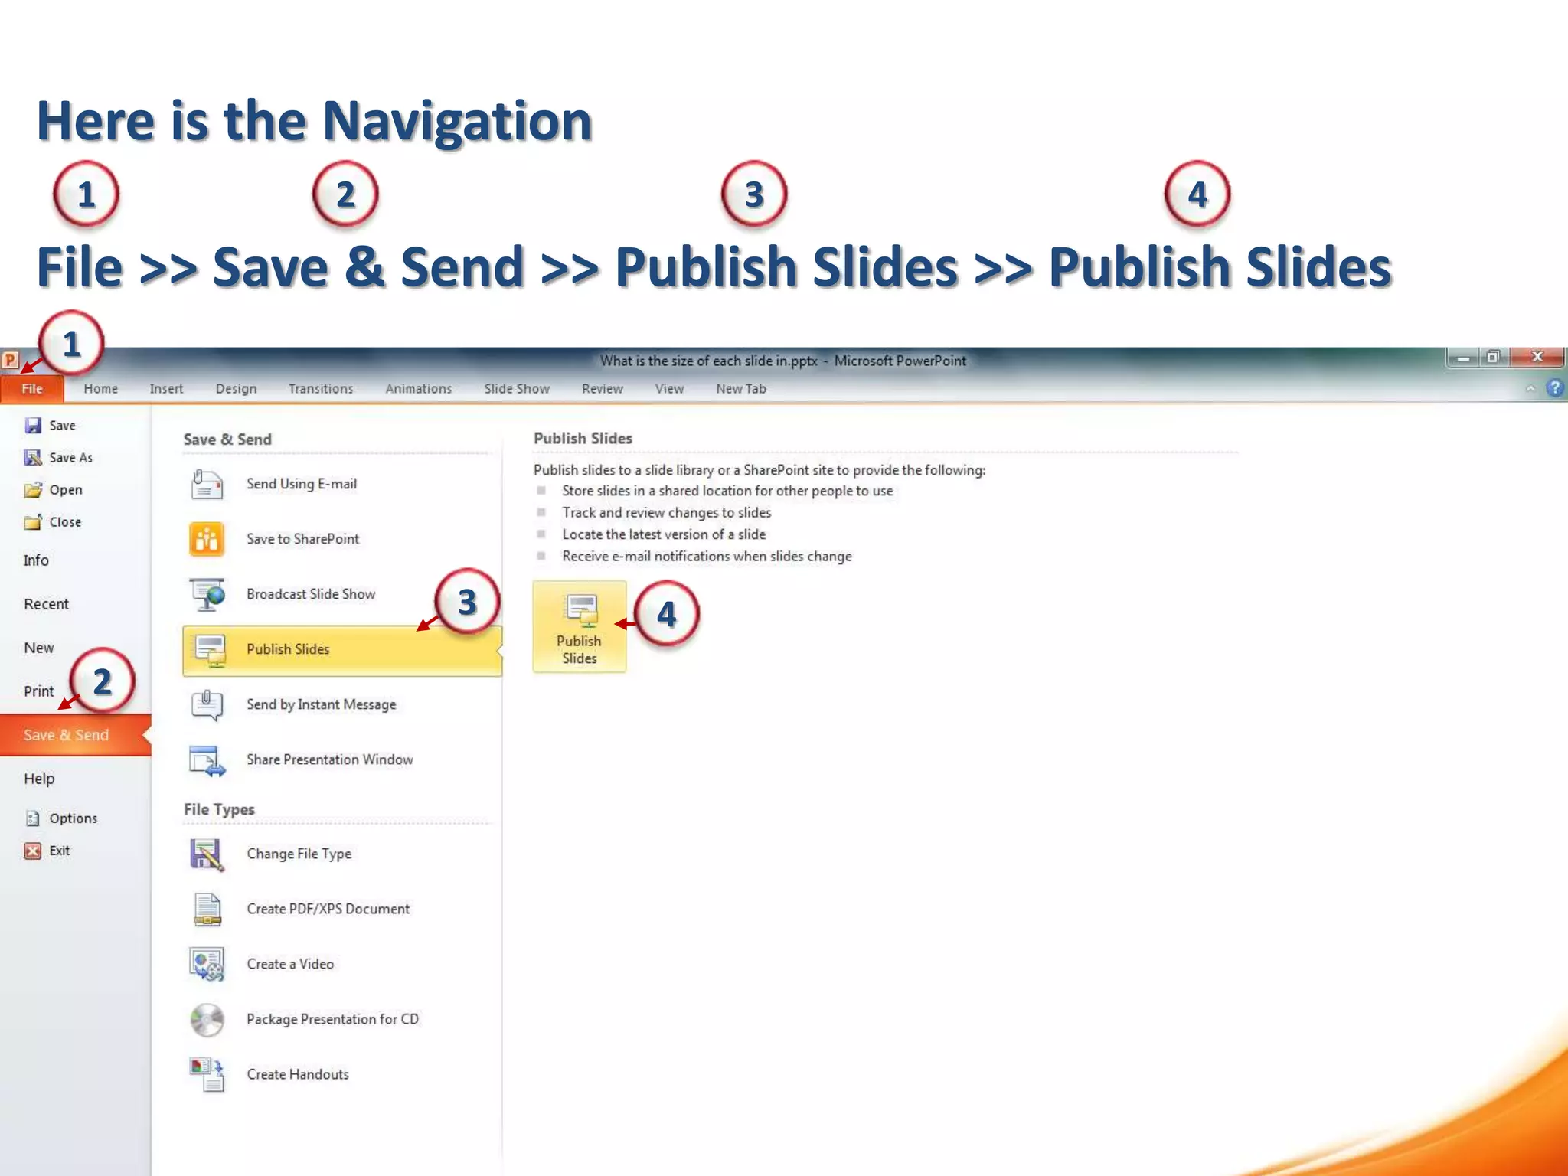The height and width of the screenshot is (1176, 1568).
Task: Click the Create Handouts icon
Action: pos(207,1074)
